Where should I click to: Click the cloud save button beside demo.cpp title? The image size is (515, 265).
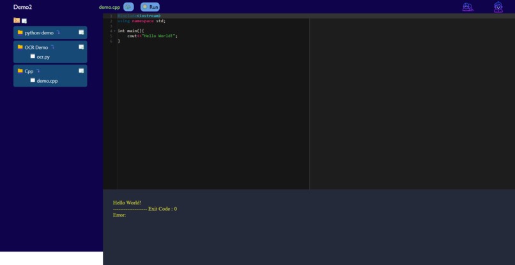(128, 7)
